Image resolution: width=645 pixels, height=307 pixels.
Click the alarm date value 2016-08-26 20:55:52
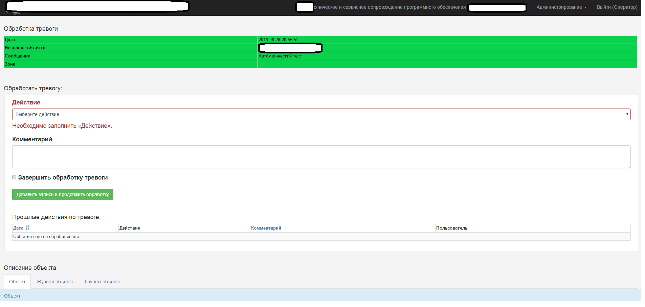279,40
